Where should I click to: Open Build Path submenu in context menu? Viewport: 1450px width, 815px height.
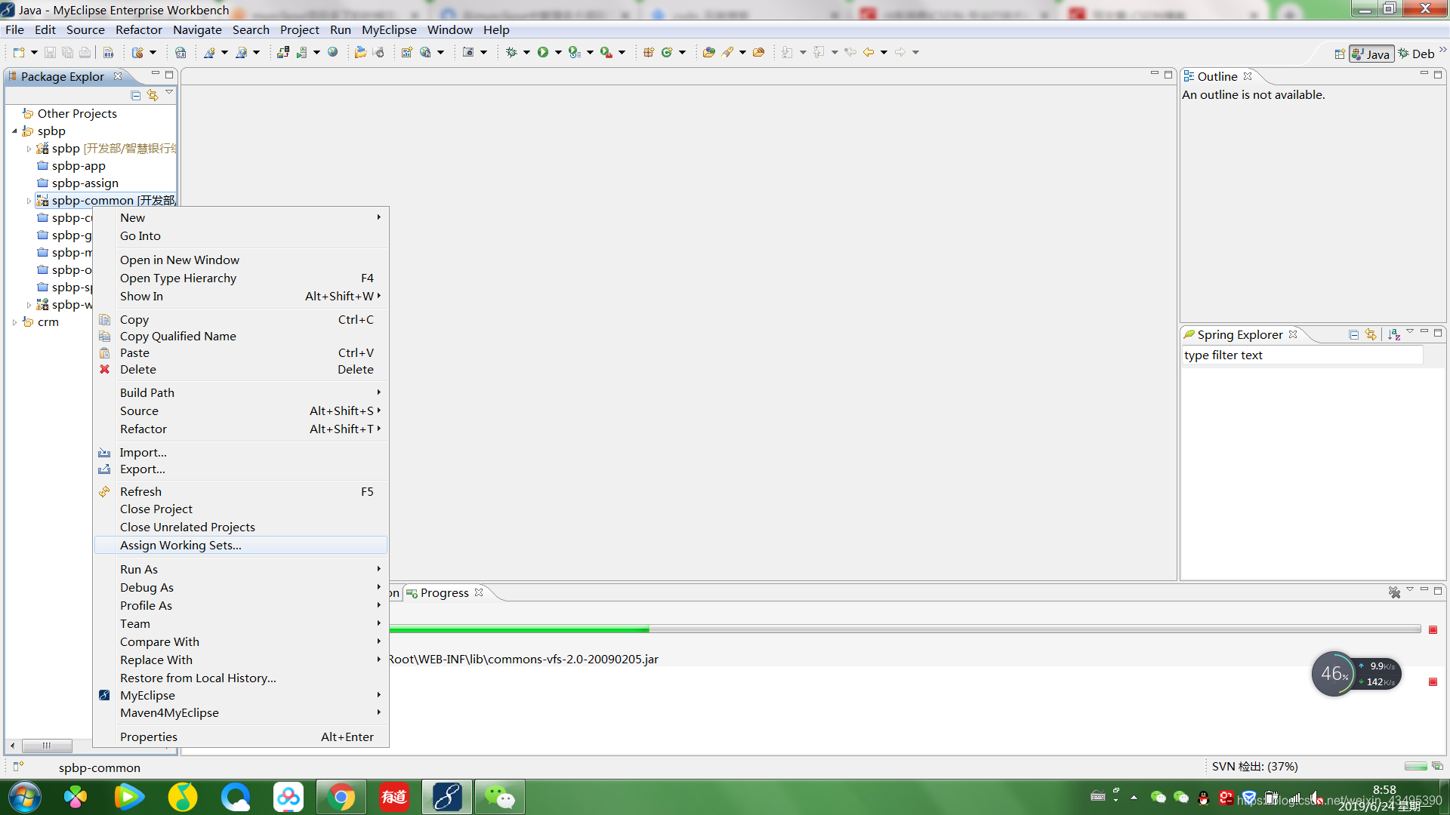[x=241, y=392]
